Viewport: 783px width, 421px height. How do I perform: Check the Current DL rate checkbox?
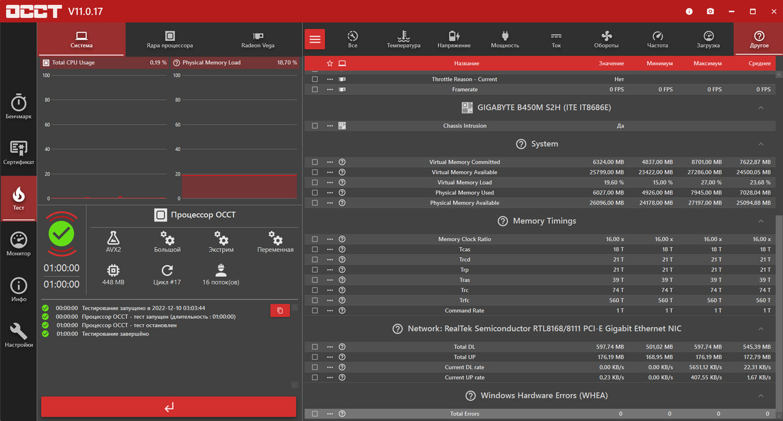pos(315,367)
